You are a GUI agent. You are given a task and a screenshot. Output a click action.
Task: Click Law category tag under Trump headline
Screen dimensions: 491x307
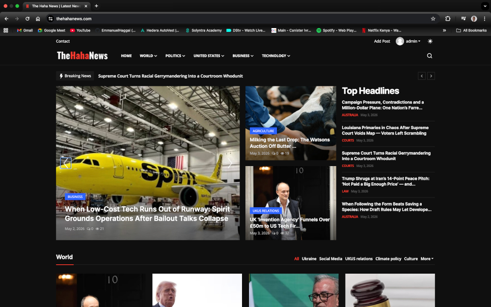tap(345, 192)
